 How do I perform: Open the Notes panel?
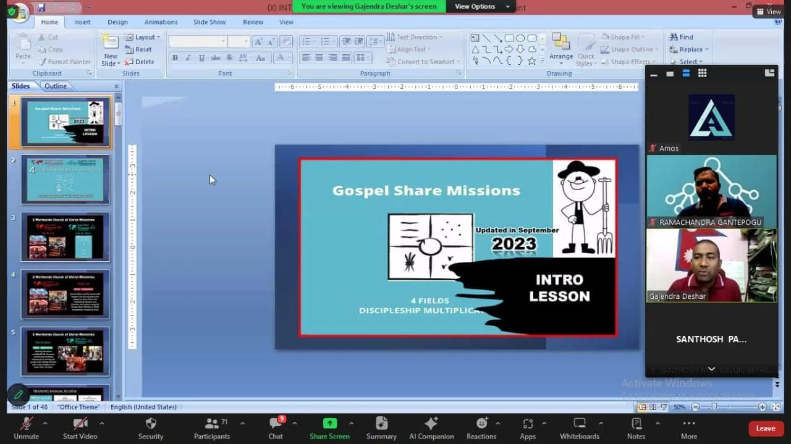636,428
